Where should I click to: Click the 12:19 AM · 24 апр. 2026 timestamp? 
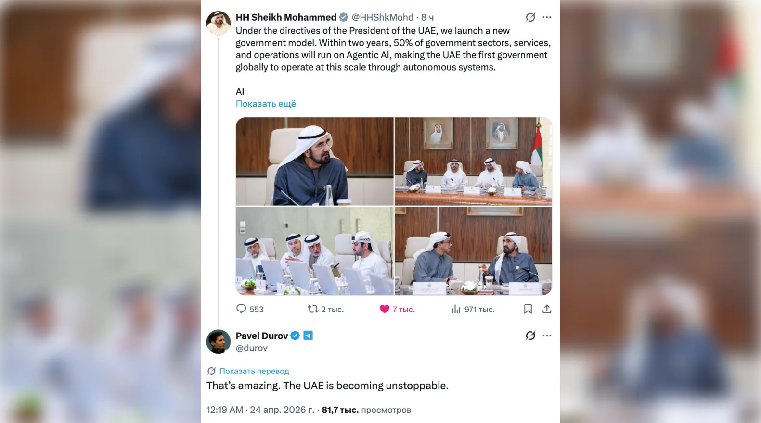click(260, 410)
